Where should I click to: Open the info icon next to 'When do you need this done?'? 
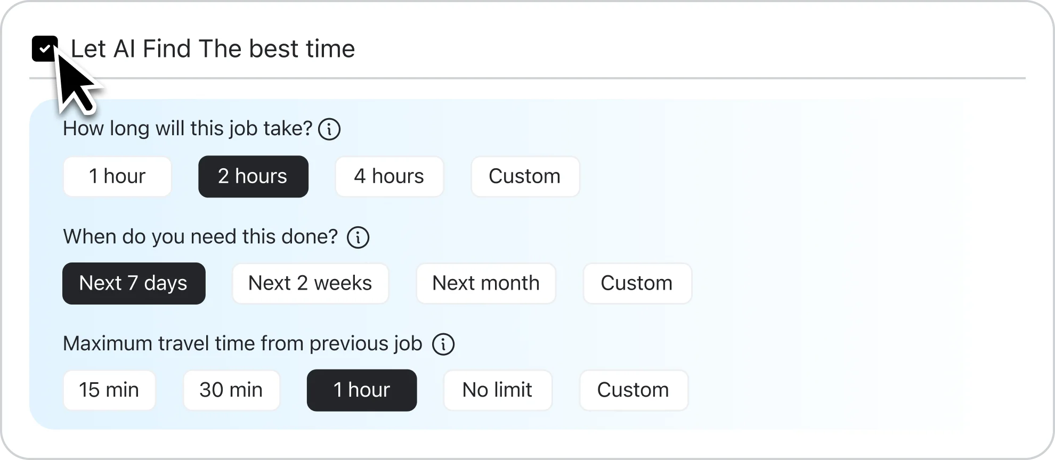click(x=358, y=237)
